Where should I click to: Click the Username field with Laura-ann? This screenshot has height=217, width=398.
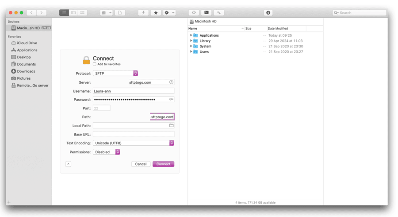[x=134, y=91]
